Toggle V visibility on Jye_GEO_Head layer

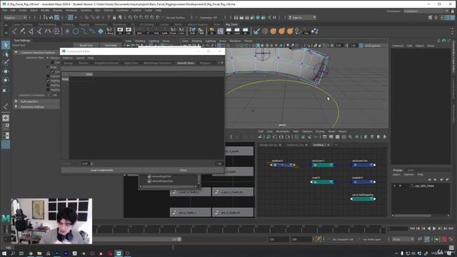(395, 186)
